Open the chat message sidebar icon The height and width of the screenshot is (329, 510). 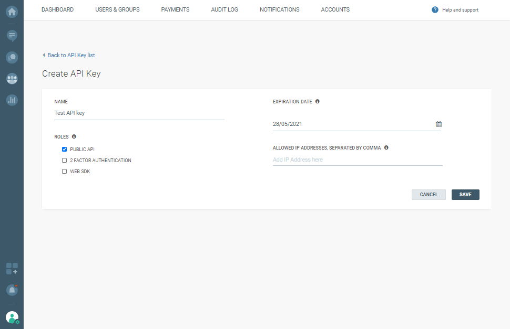coord(12,36)
